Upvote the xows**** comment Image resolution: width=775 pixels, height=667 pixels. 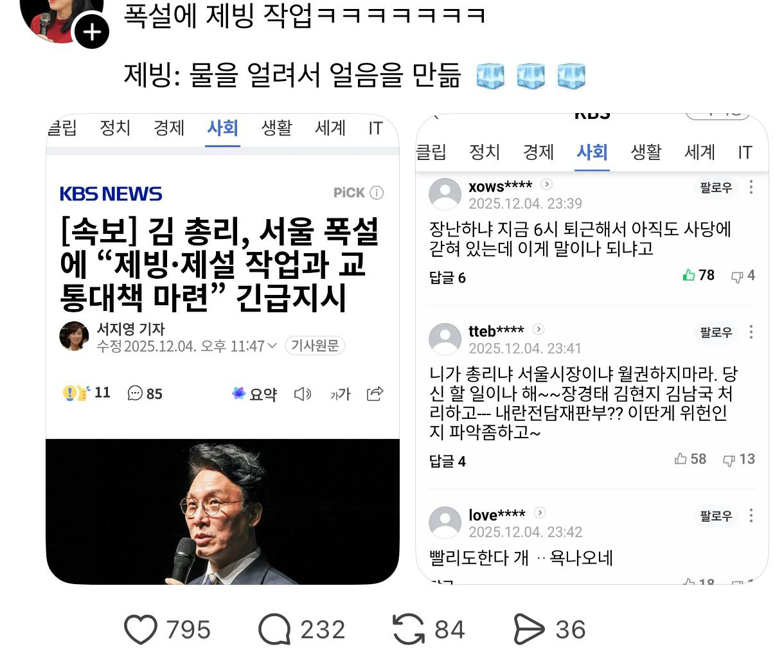coord(699,275)
